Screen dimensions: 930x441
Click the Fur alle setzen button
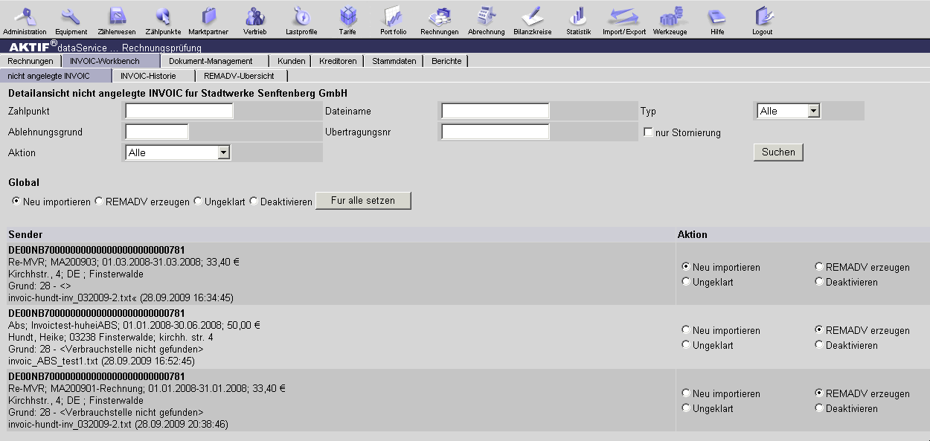pos(363,201)
